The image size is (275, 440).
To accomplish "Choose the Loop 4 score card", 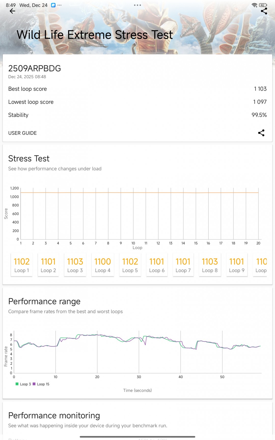I will (103, 265).
